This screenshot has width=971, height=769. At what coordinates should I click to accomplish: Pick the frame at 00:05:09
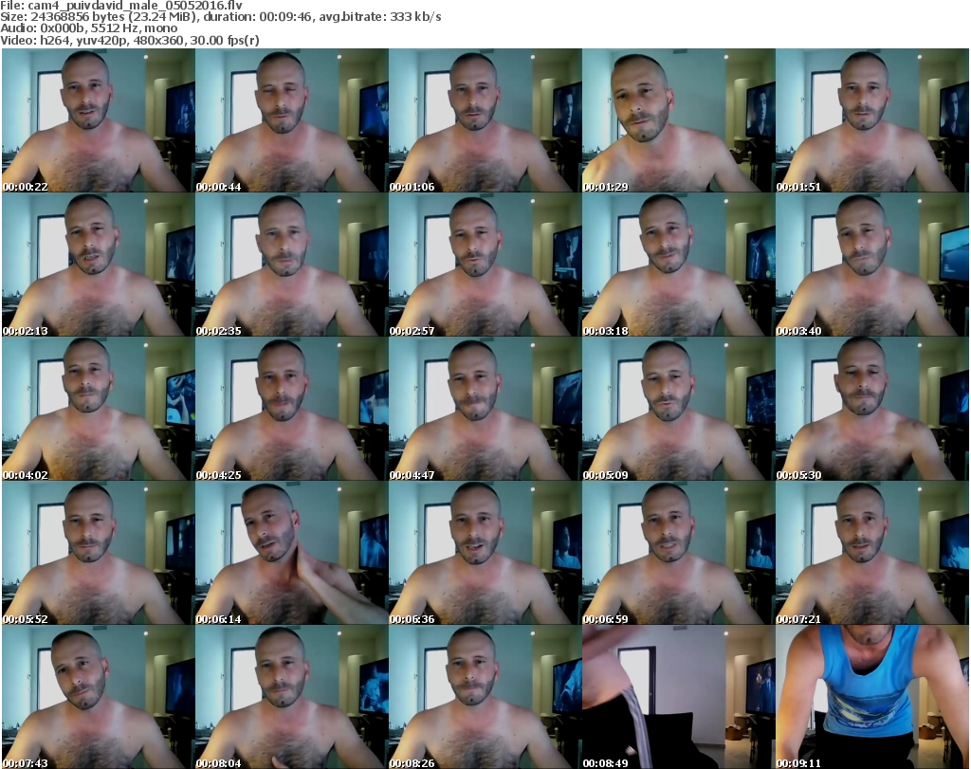(679, 409)
